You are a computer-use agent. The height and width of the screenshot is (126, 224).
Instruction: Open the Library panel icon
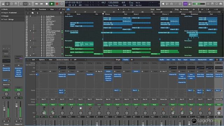click(x=3, y=4)
